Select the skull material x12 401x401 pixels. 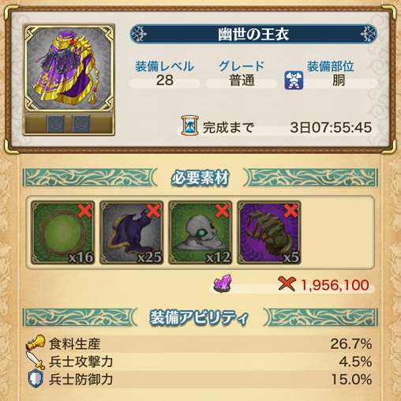pos(200,233)
